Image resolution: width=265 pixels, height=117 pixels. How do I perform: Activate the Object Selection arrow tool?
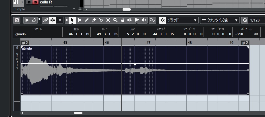[72, 20]
